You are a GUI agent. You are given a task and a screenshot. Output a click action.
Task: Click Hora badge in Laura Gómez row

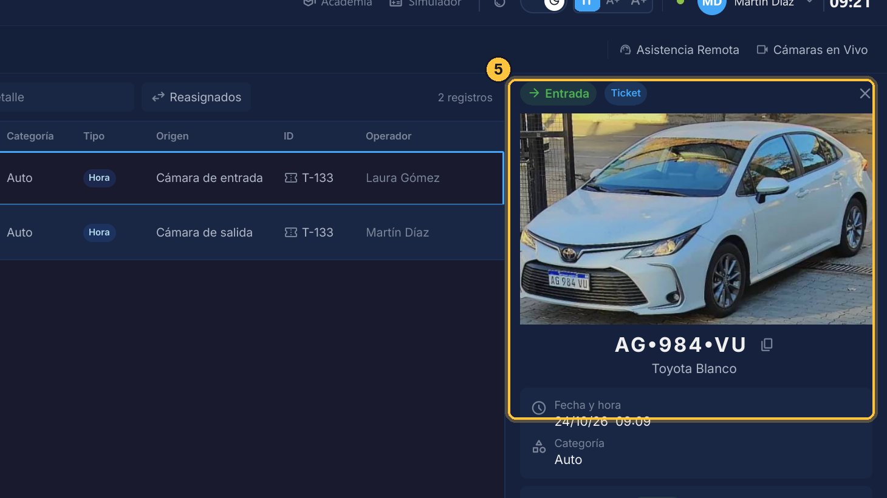[99, 178]
